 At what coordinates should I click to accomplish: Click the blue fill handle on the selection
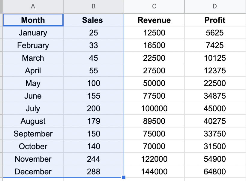[123, 177]
